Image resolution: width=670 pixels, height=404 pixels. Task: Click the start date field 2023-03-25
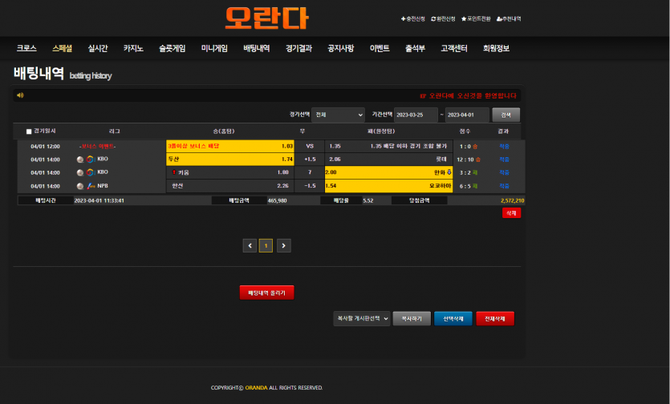click(x=416, y=115)
